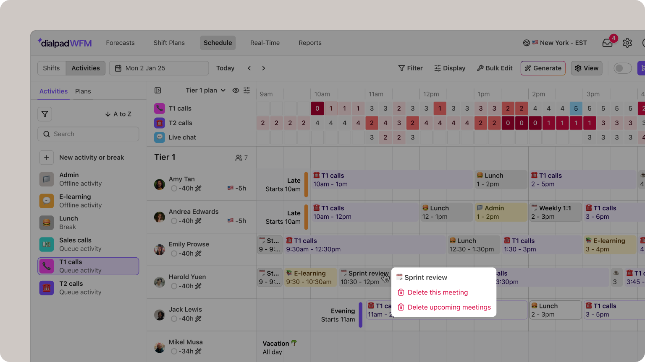Image resolution: width=645 pixels, height=362 pixels.
Task: Switch to Shifts view toggle
Action: click(x=52, y=68)
